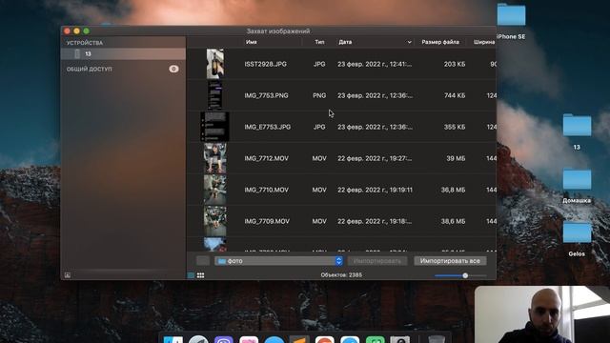Click the 0 badge beside ОБЩИЙ ДОСТУП
Image resolution: width=610 pixels, height=343 pixels.
[173, 69]
